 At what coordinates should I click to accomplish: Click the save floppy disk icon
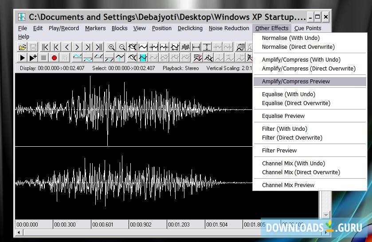(33, 47)
